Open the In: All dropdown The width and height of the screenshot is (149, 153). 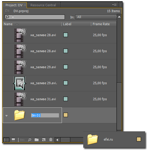click(x=96, y=17)
